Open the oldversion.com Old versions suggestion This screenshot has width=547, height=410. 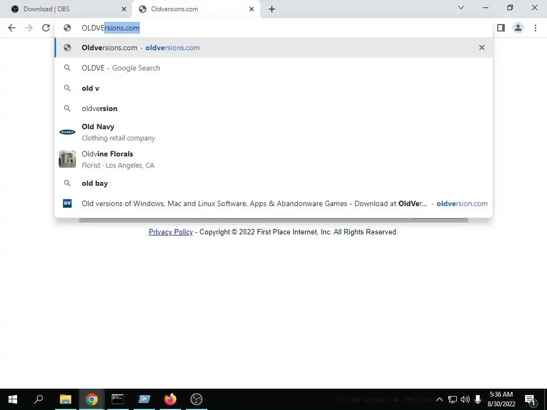pyautogui.click(x=273, y=203)
